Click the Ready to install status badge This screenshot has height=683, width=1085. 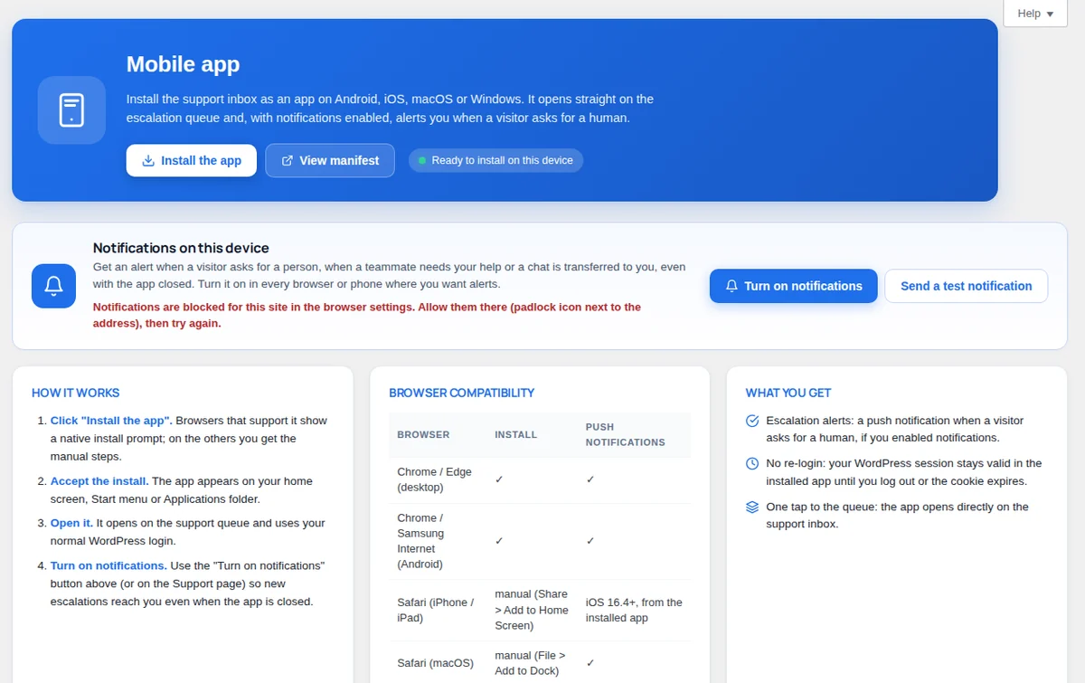tap(495, 160)
